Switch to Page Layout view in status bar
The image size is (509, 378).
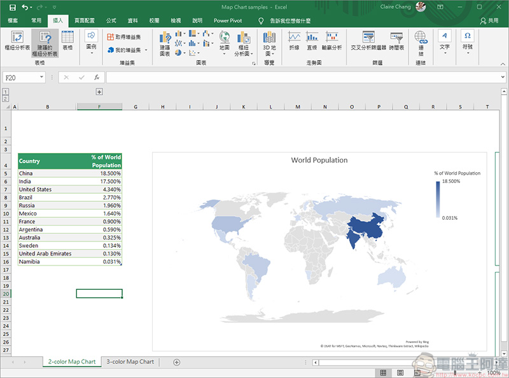point(400,373)
